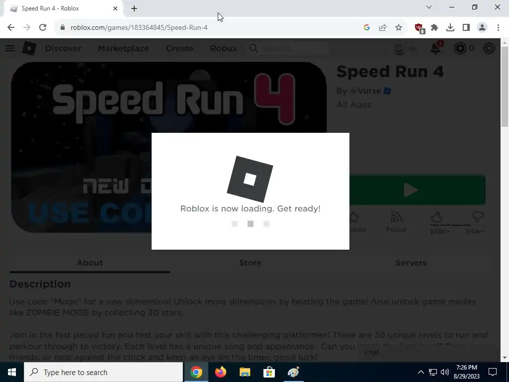Toggle the browser side panel
Screen dimensions: 509x382
pyautogui.click(x=466, y=28)
